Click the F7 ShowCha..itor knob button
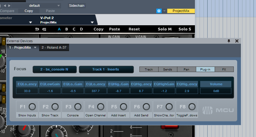This screenshot has width=256, height=137. pyautogui.click(x=169, y=107)
